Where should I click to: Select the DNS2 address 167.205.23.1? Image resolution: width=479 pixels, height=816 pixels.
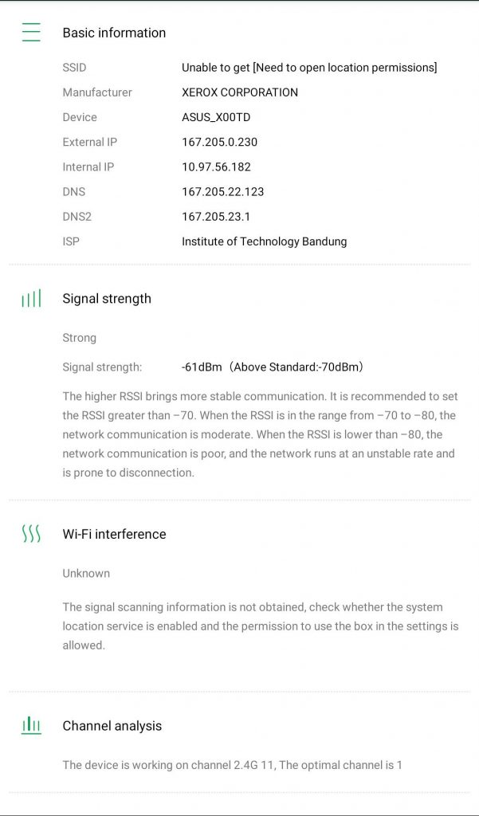(216, 216)
